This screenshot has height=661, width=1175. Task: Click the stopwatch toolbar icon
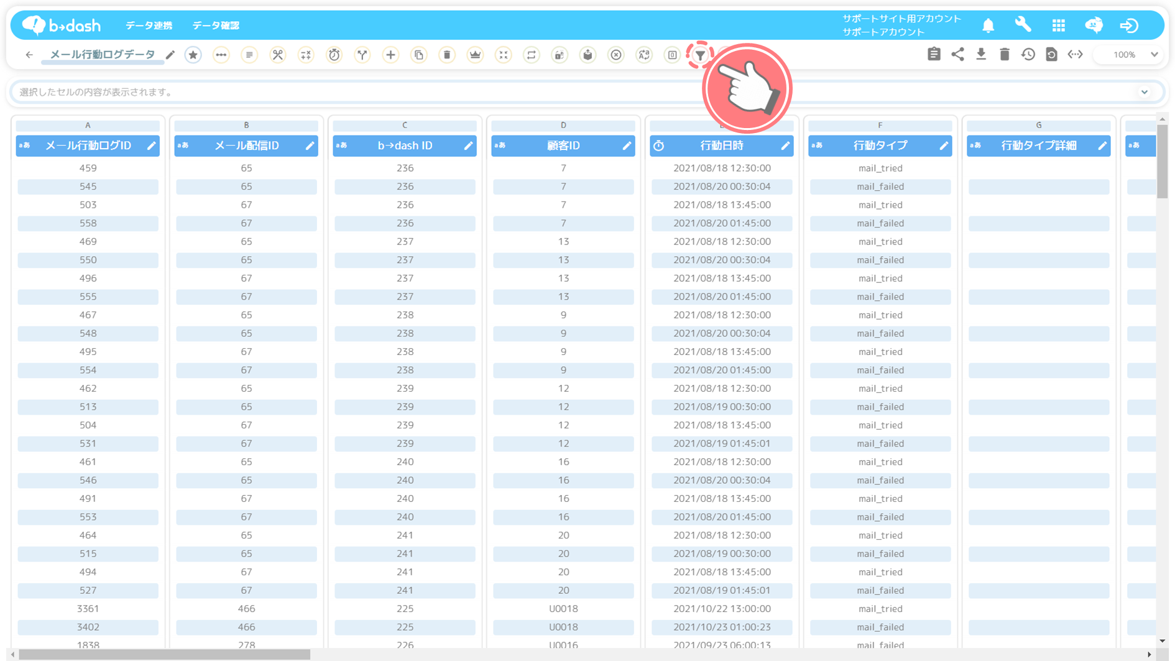click(x=334, y=55)
